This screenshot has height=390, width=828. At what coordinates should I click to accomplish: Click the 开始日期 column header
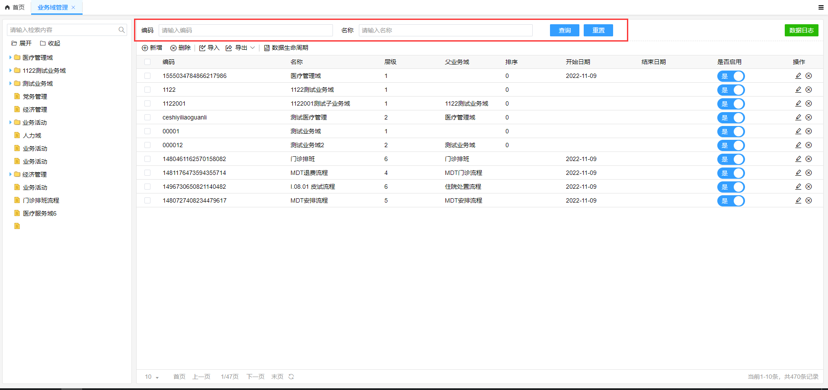[x=578, y=62]
